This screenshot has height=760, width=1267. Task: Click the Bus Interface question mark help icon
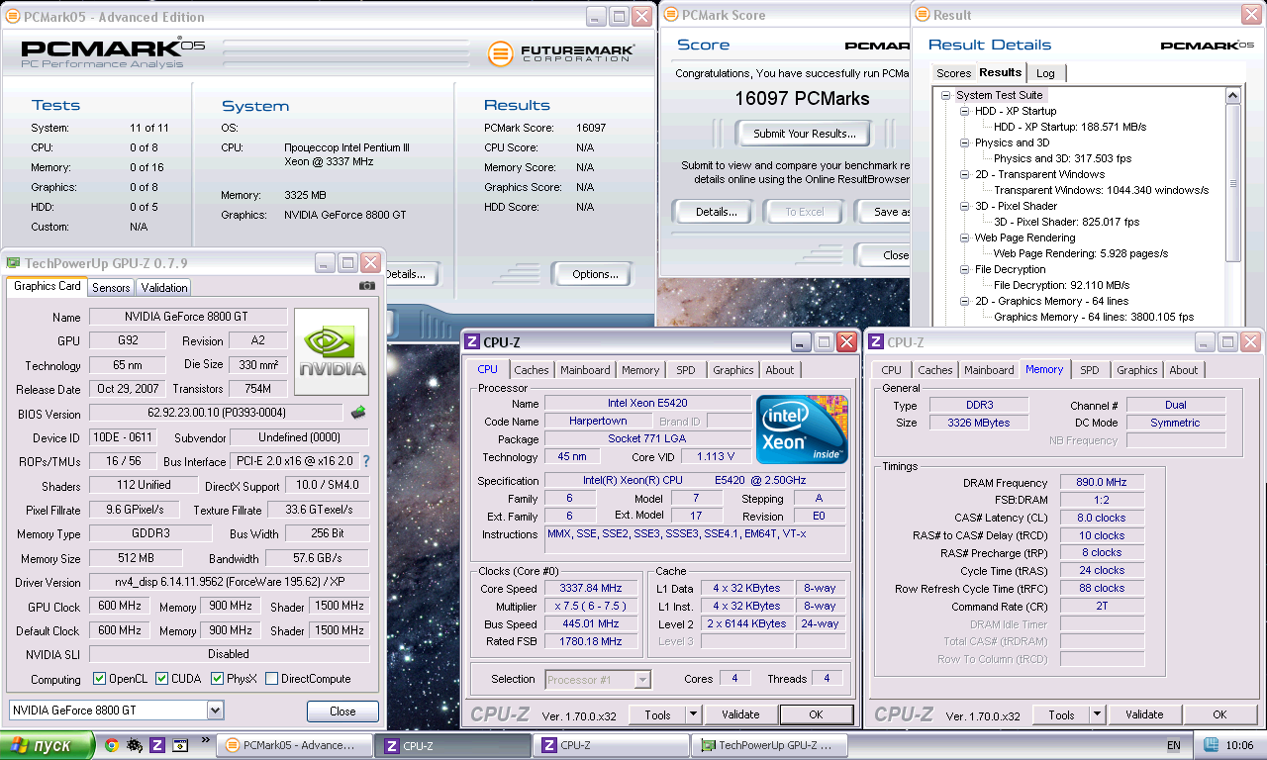pyautogui.click(x=366, y=461)
